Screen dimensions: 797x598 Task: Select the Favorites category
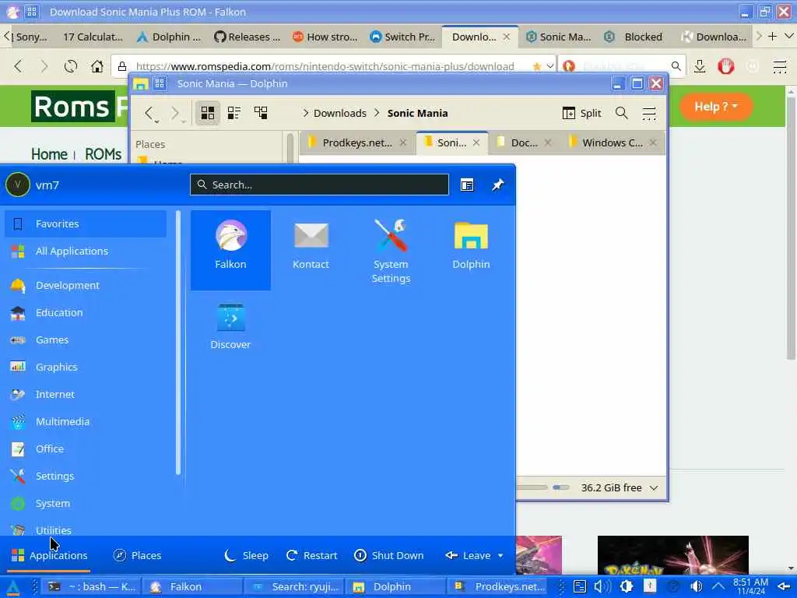86,223
